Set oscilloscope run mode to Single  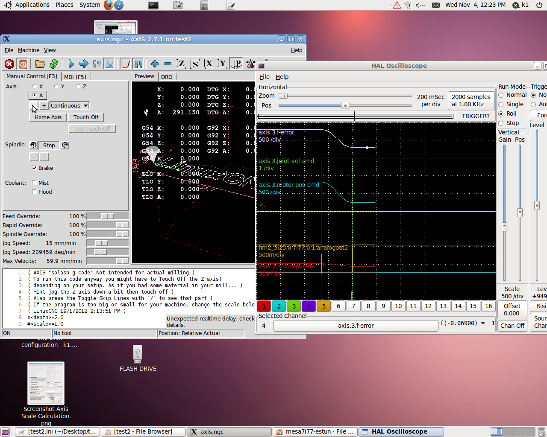point(501,104)
